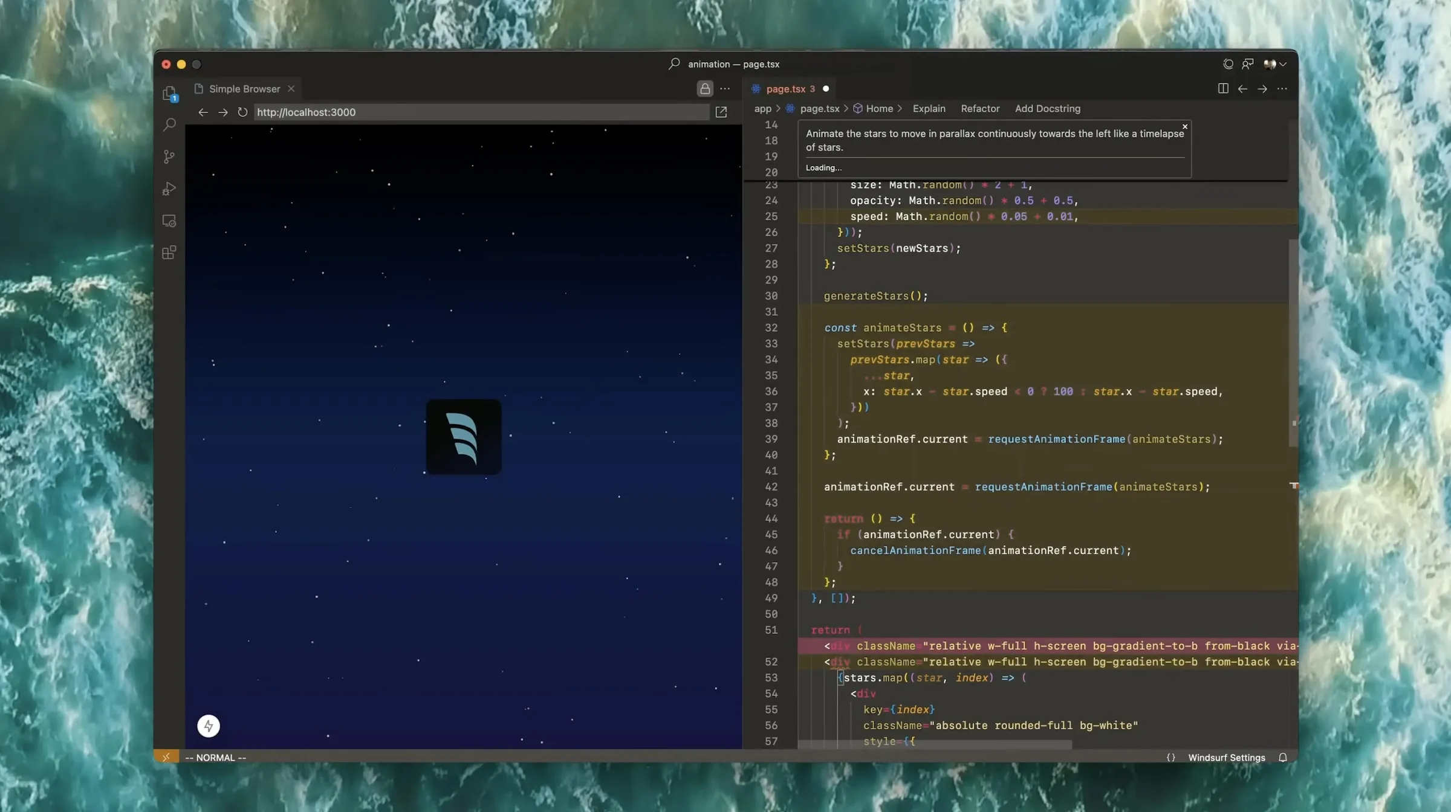Select the Search icon in the sidebar

click(169, 124)
